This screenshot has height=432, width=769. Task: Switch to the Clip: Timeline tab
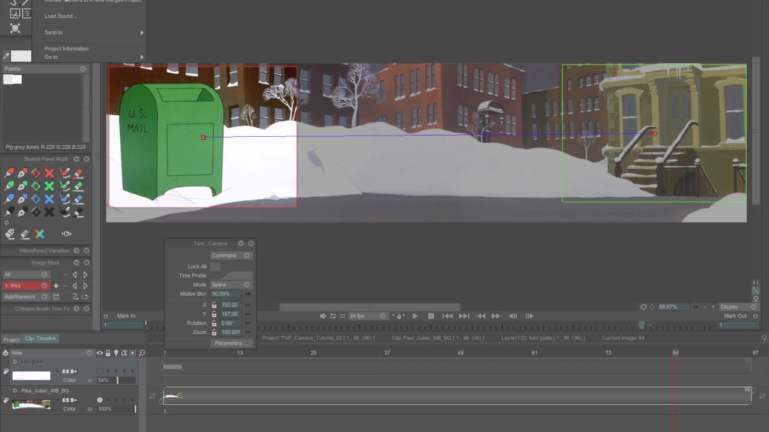tap(40, 338)
